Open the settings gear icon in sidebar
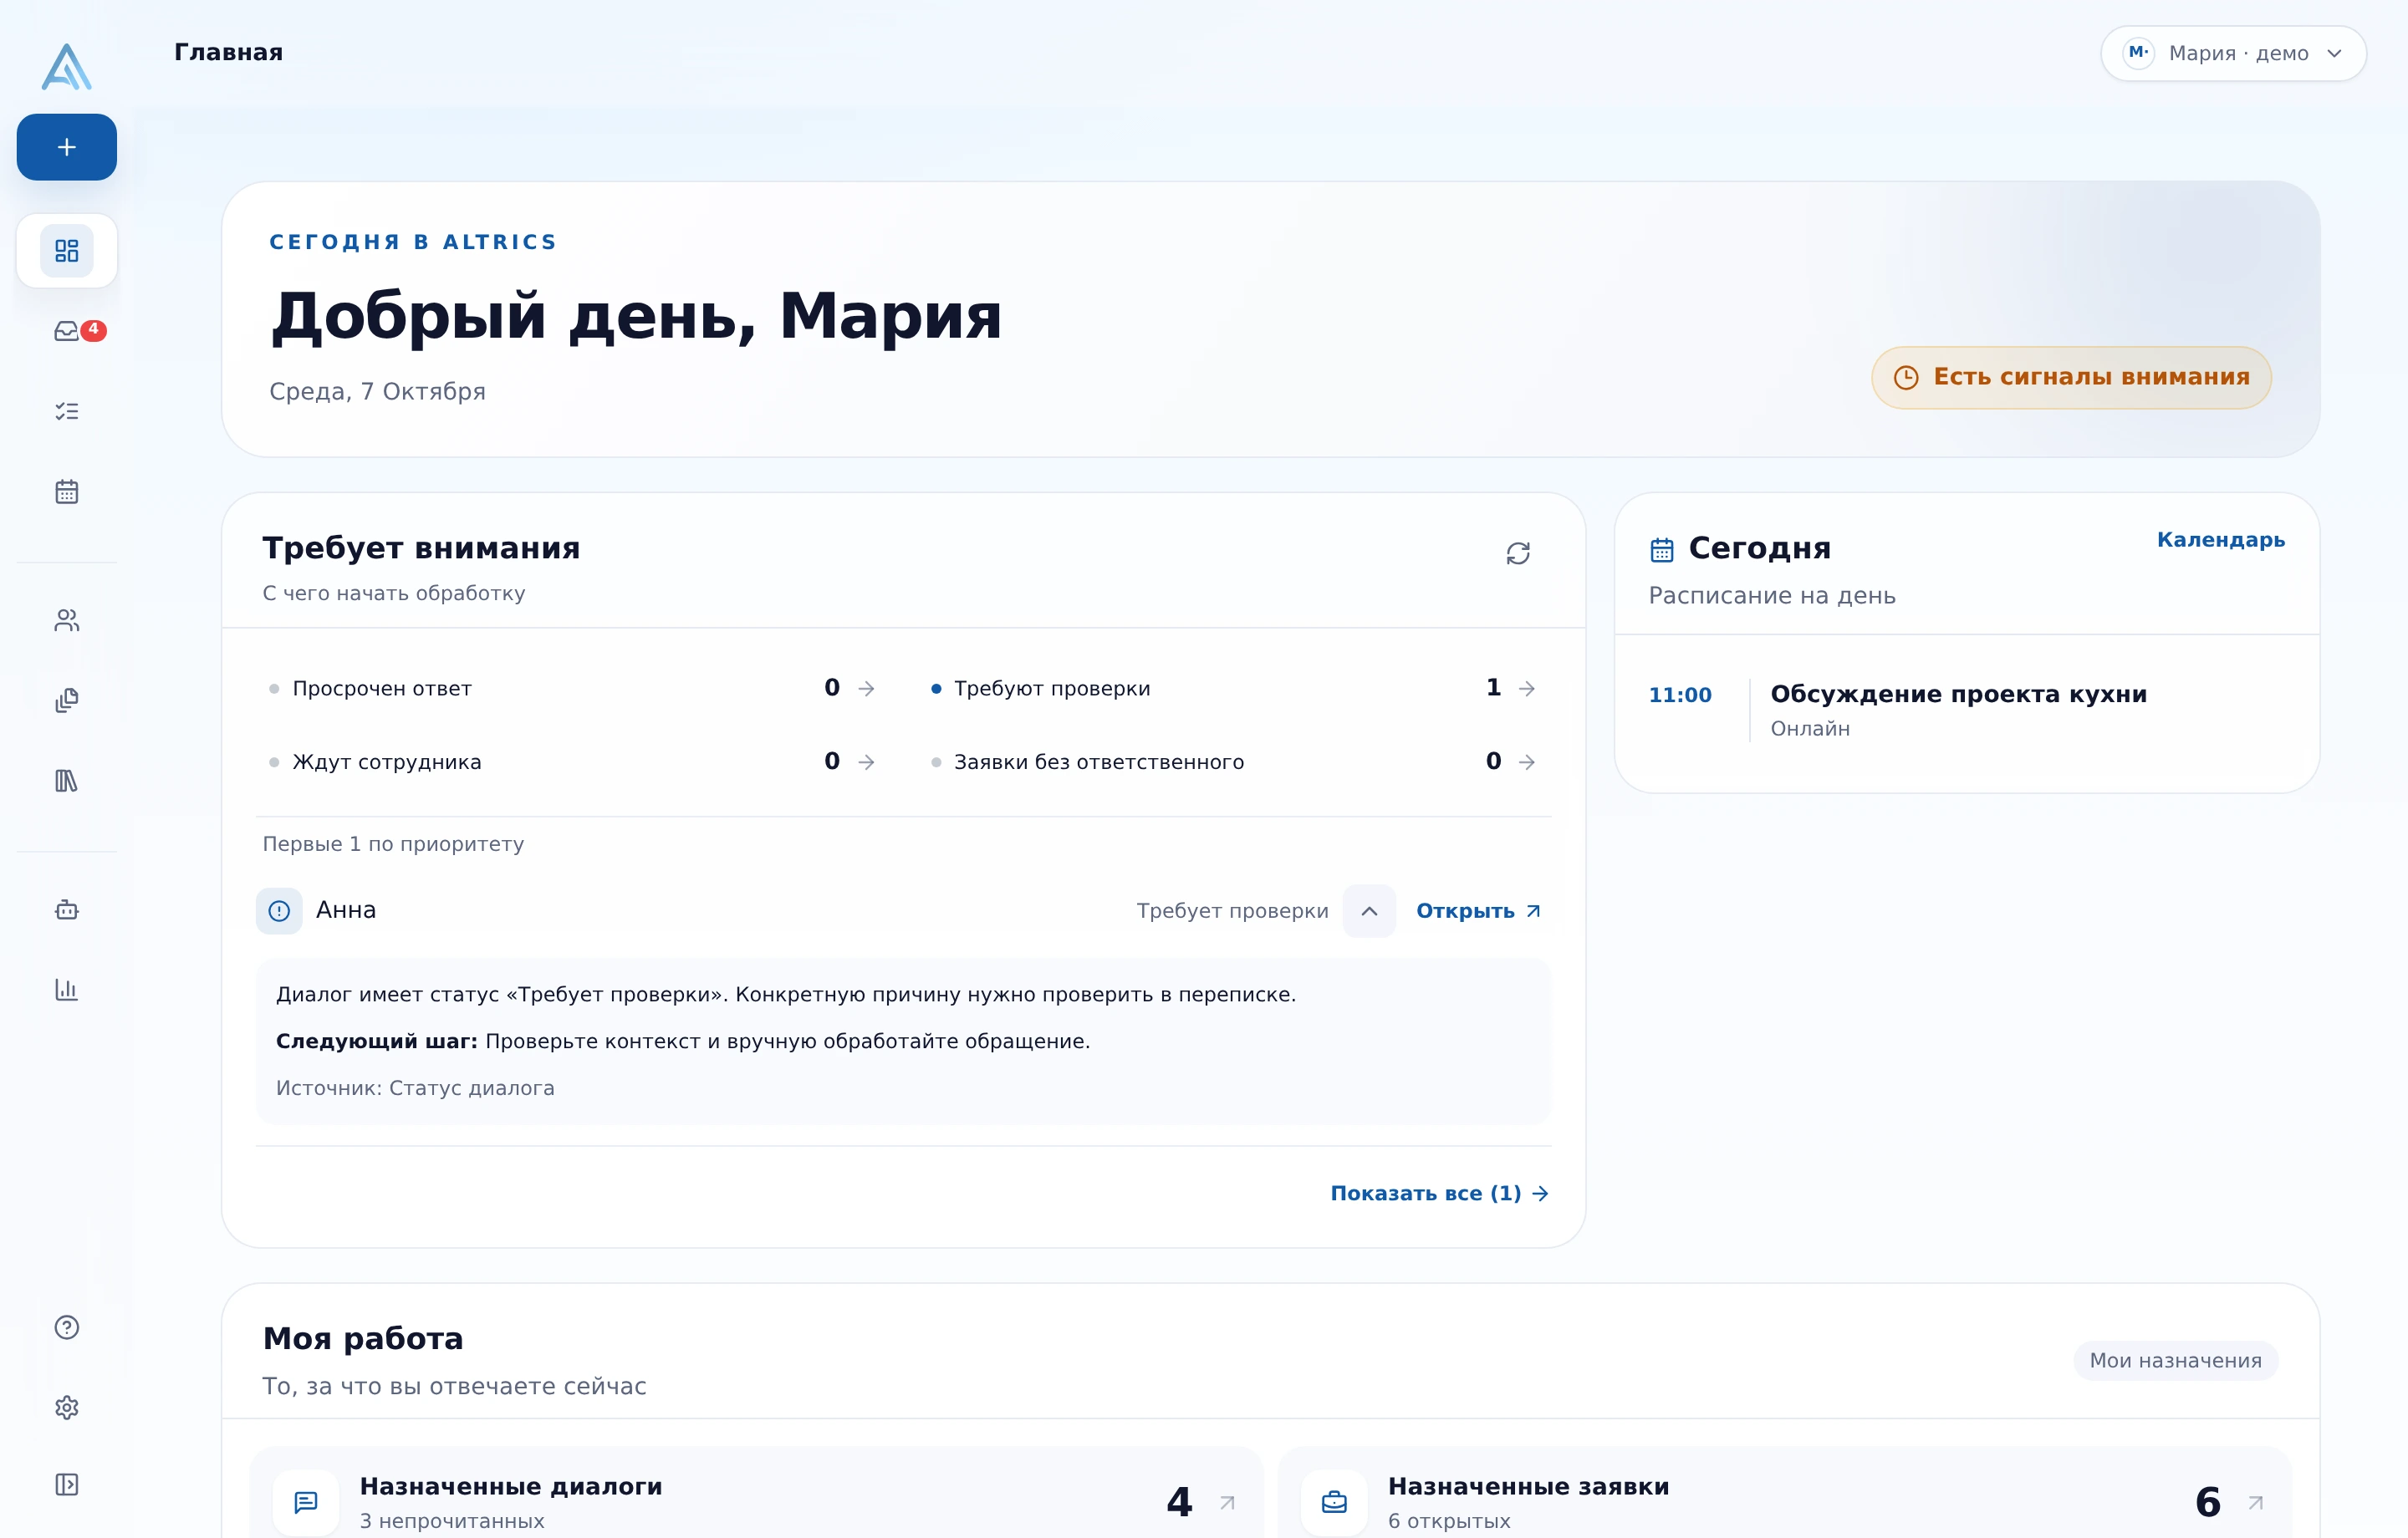 coord(67,1407)
